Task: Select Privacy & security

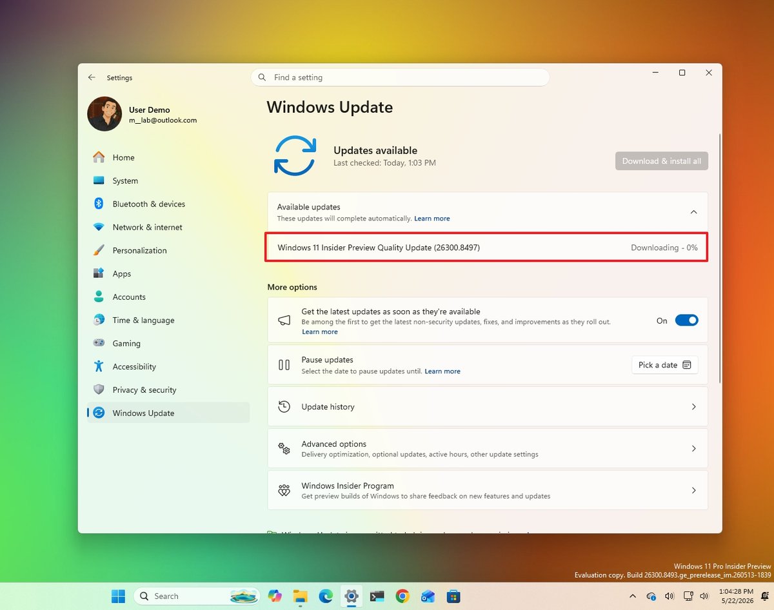Action: pos(168,389)
